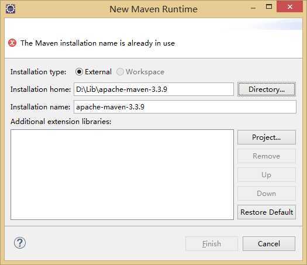Select the Workspace installation type
Screen dimensions: 307x265
pos(140,72)
